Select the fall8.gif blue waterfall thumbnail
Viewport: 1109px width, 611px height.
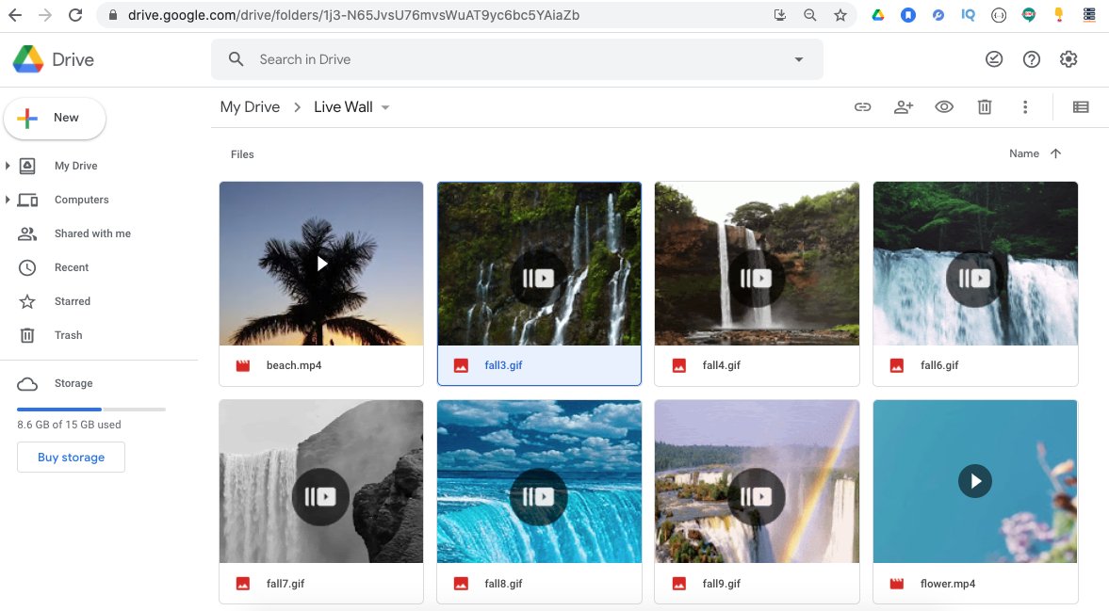[x=539, y=482]
